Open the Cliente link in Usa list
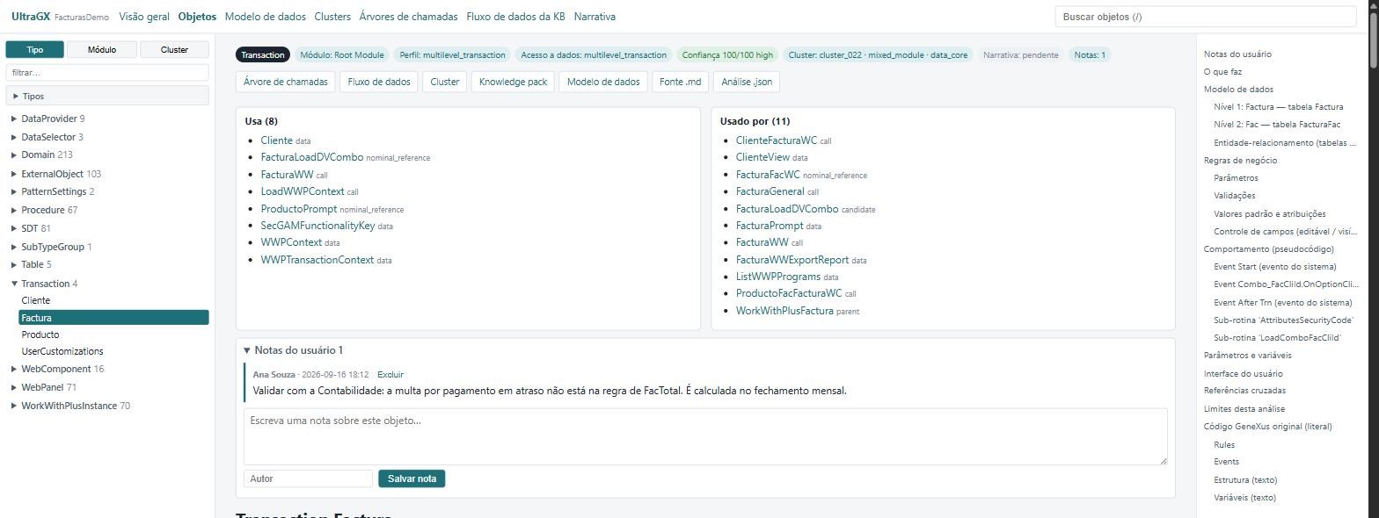 (x=276, y=140)
